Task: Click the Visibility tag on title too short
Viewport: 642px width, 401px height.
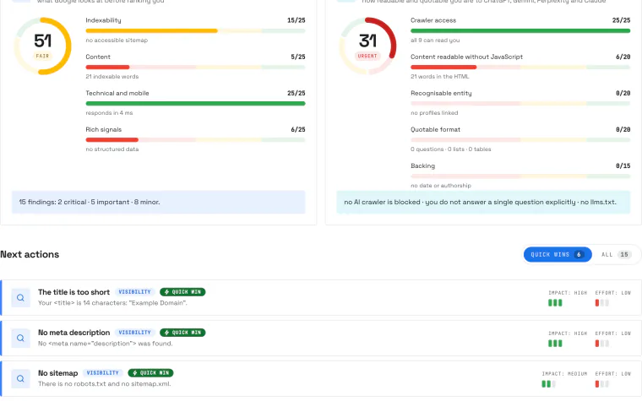Action: coord(134,292)
